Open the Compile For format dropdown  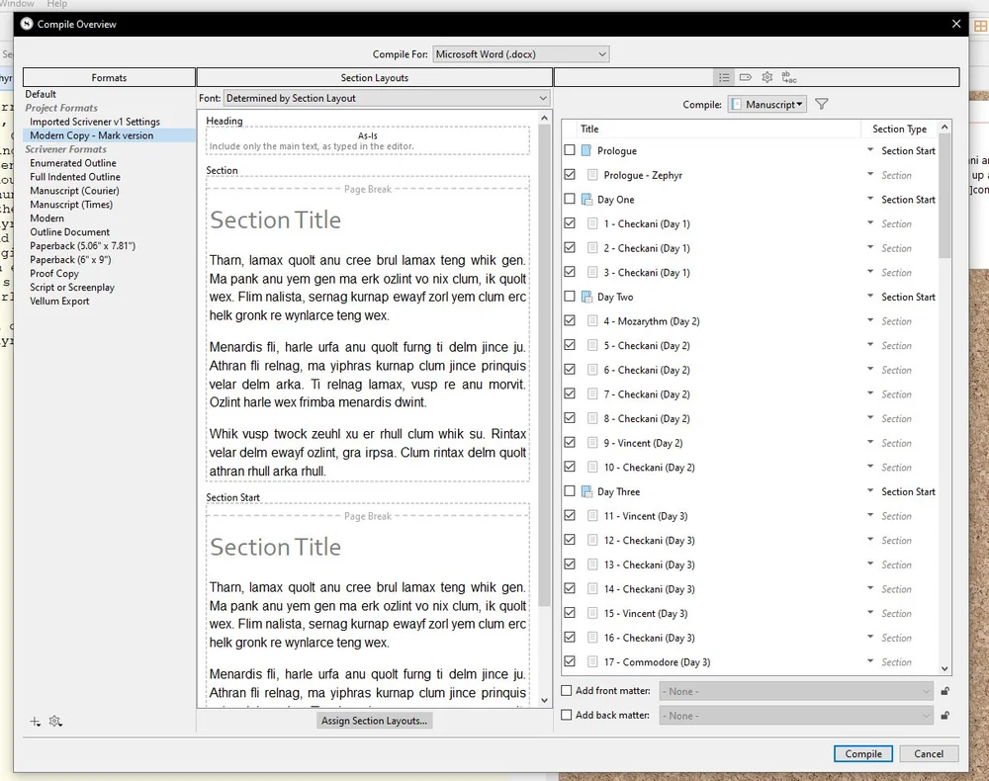pyautogui.click(x=521, y=54)
